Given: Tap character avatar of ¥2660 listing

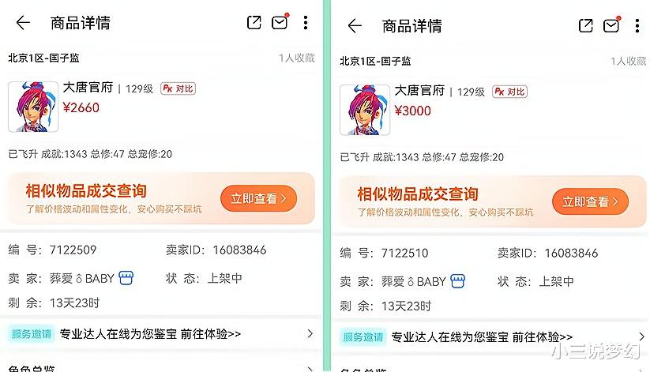Looking at the screenshot, I should point(33,107).
